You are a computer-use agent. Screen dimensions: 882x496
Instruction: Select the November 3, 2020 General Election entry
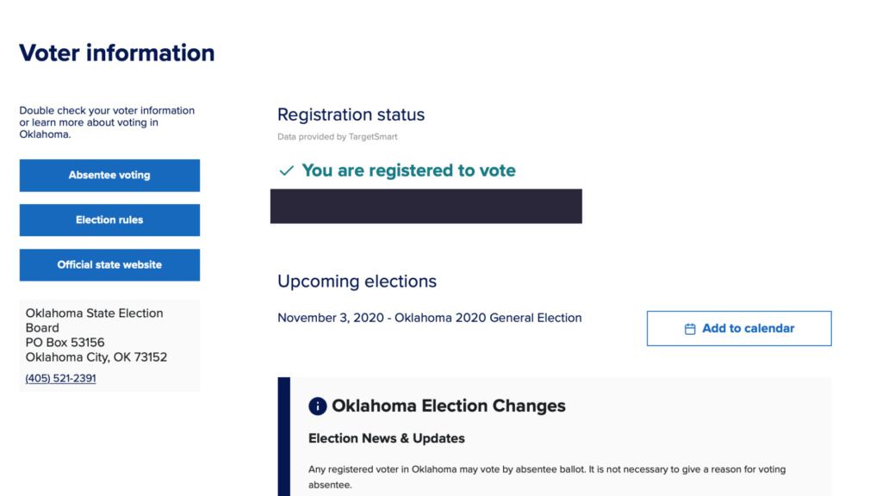[x=429, y=318]
